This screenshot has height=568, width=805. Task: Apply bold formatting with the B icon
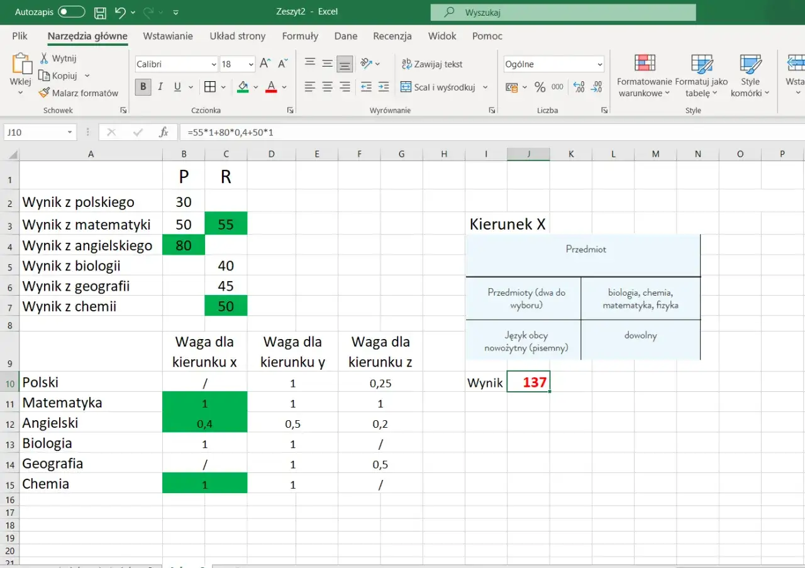pos(142,87)
